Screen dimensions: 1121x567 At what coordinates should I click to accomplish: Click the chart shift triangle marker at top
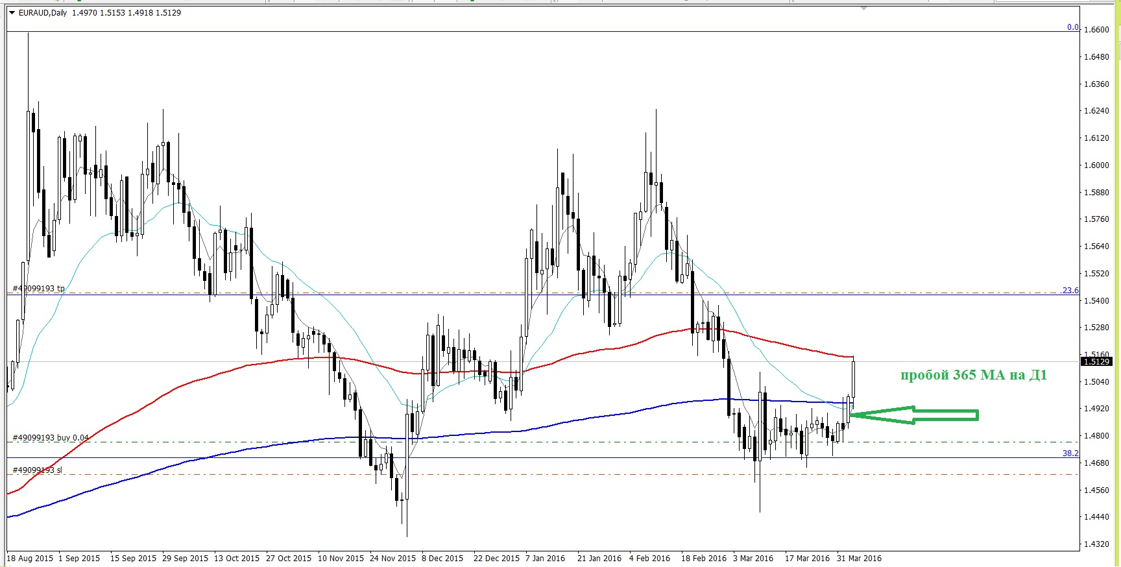coord(863,8)
